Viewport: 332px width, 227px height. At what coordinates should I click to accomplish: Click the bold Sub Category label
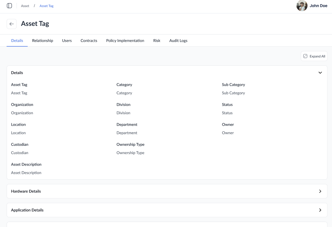coord(233,84)
